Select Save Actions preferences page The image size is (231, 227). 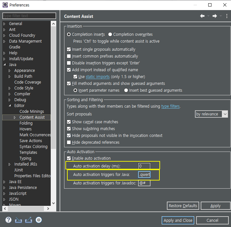tap(31, 141)
